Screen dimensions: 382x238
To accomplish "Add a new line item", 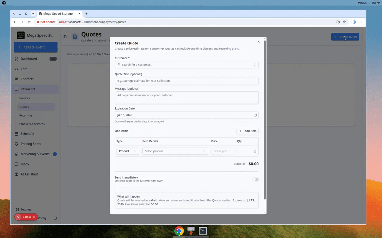I will click(247, 131).
